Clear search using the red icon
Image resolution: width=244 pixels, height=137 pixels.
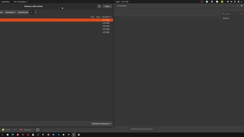[x=241, y=14]
